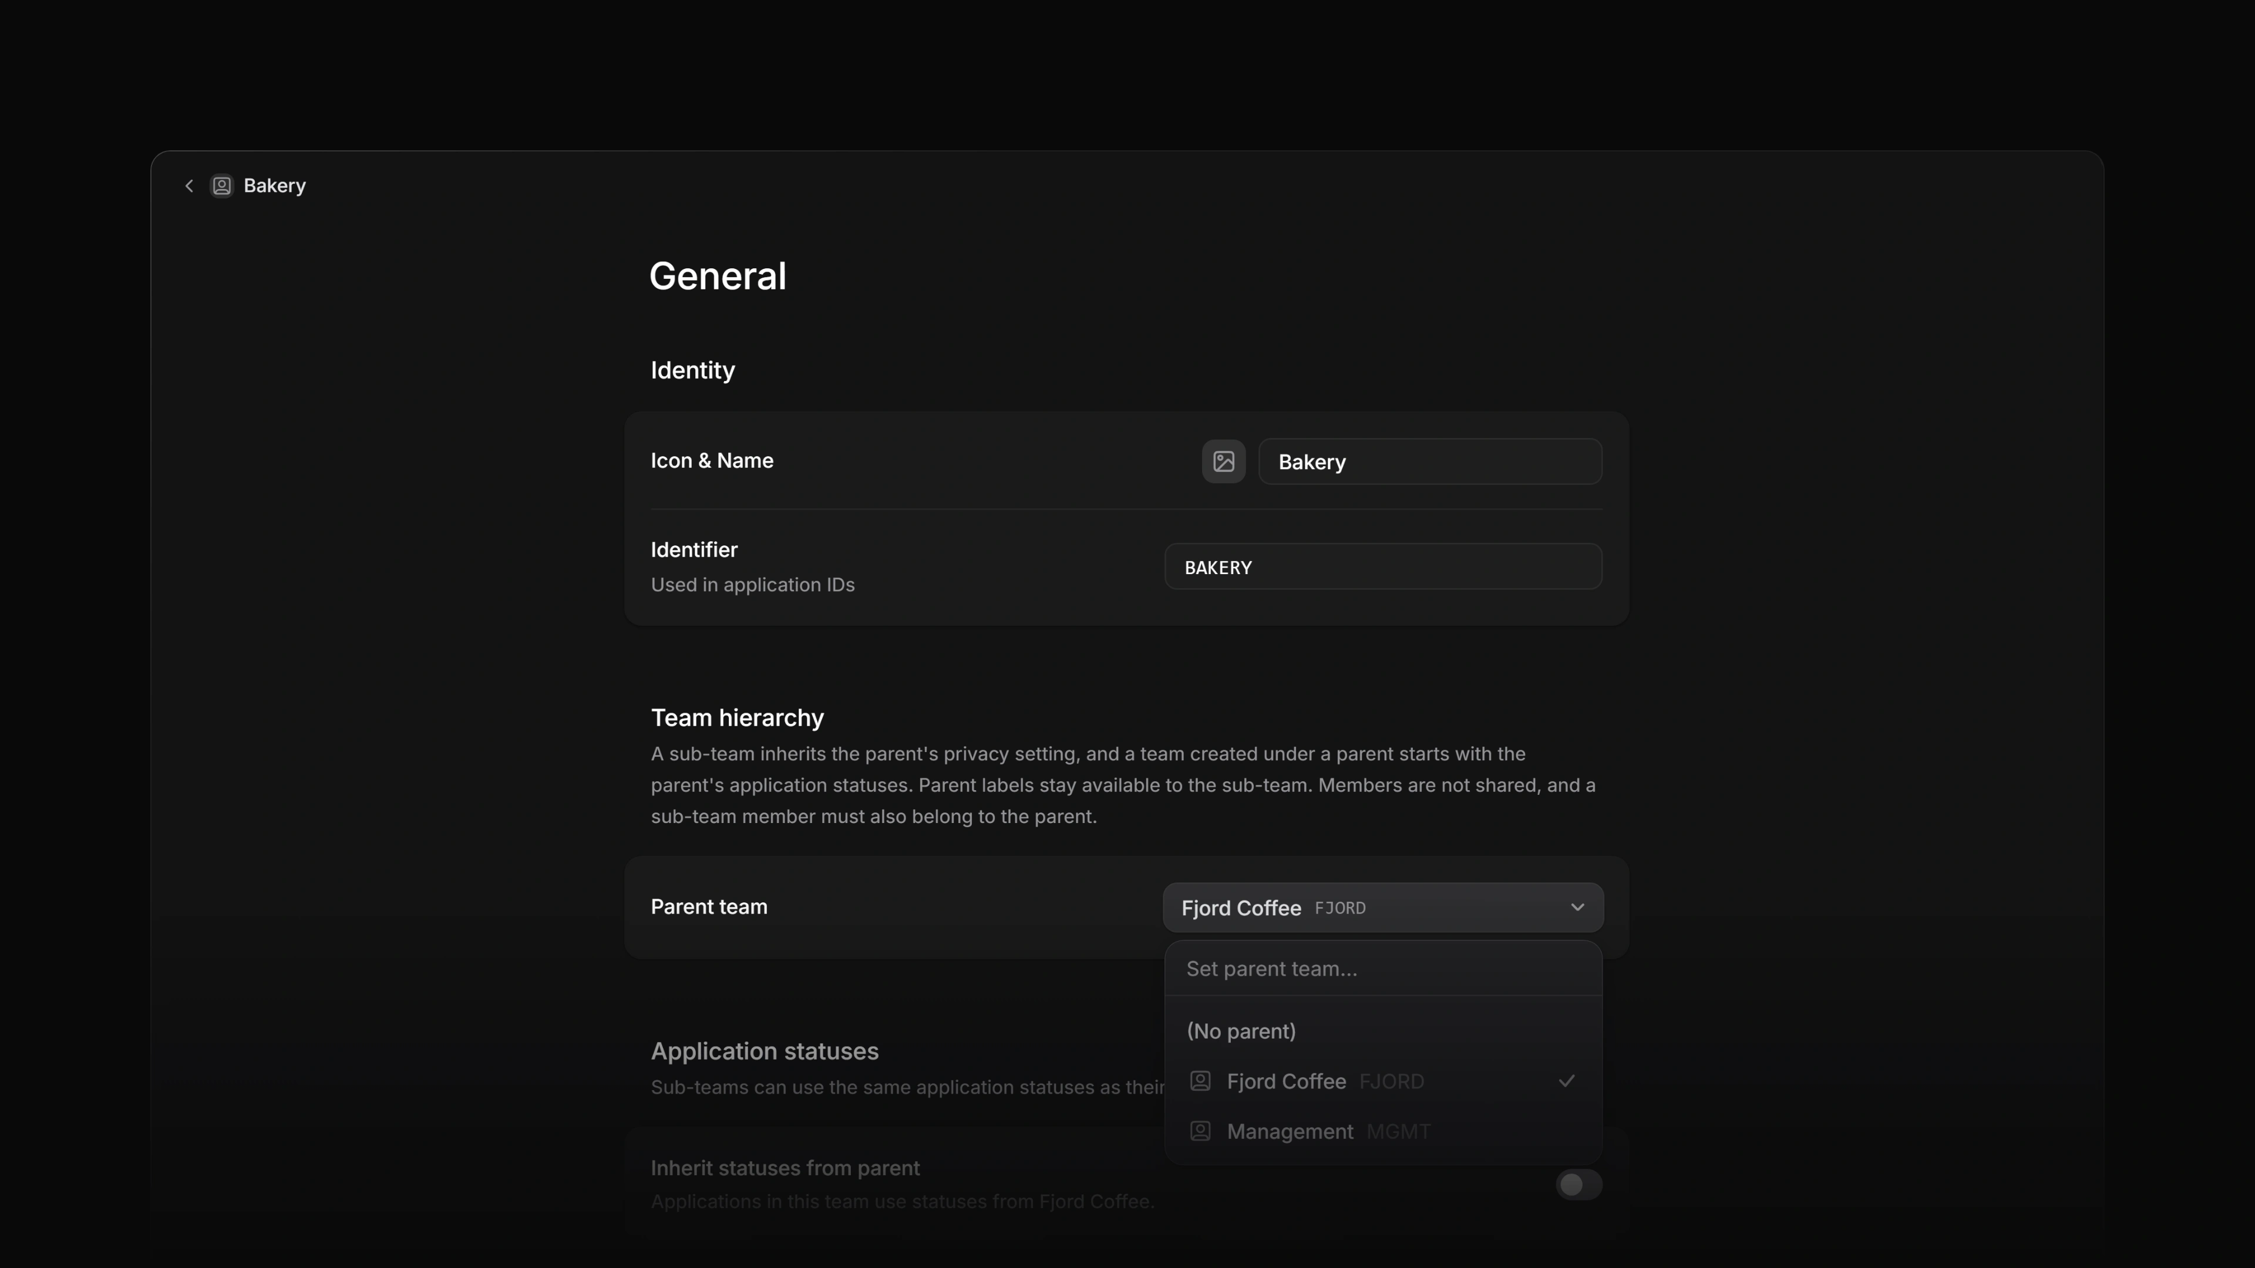Open the team icon picker beside the name
The height and width of the screenshot is (1268, 2255).
(x=1223, y=461)
